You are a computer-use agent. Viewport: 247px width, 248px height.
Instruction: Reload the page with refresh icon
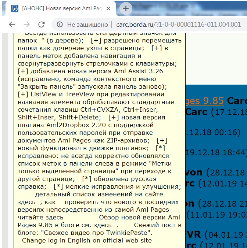click(x=42, y=24)
